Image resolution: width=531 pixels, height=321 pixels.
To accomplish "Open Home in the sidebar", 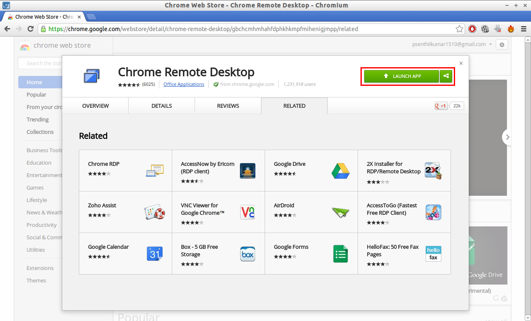I will click(x=41, y=82).
